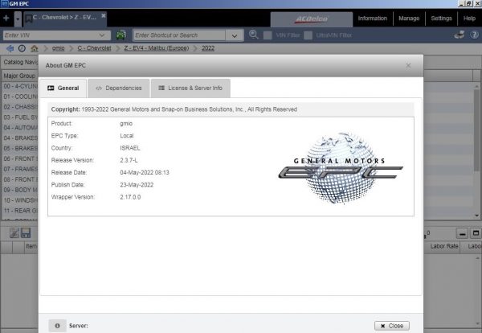Select 10 - WINDSH major group row
The width and height of the screenshot is (482, 333).
click(20, 200)
